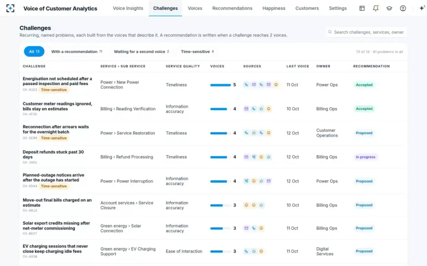Click phone source icon in Customer meter readings row
Viewport: 427px width, 266px height.
pos(254,109)
